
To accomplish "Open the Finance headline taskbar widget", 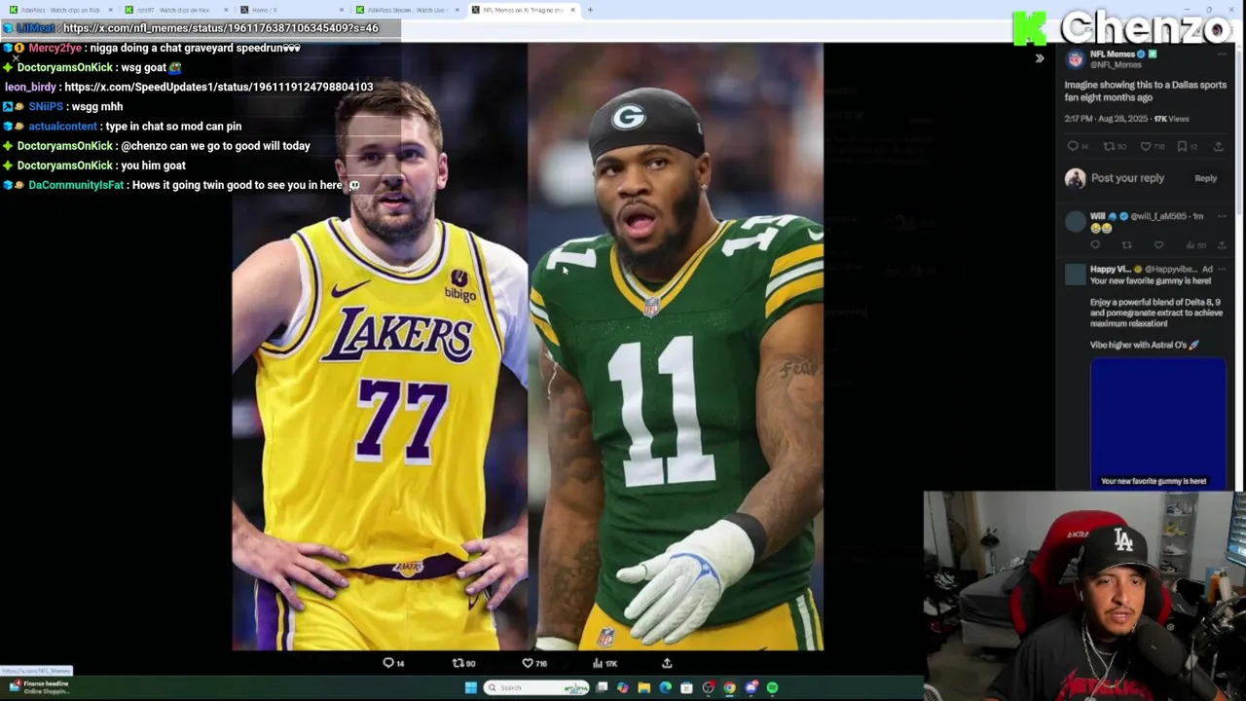I will tap(39, 687).
